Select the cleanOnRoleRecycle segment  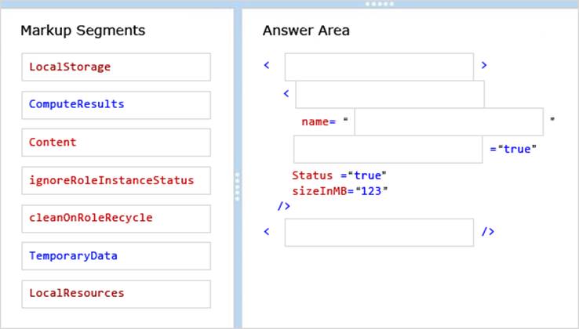click(x=116, y=219)
